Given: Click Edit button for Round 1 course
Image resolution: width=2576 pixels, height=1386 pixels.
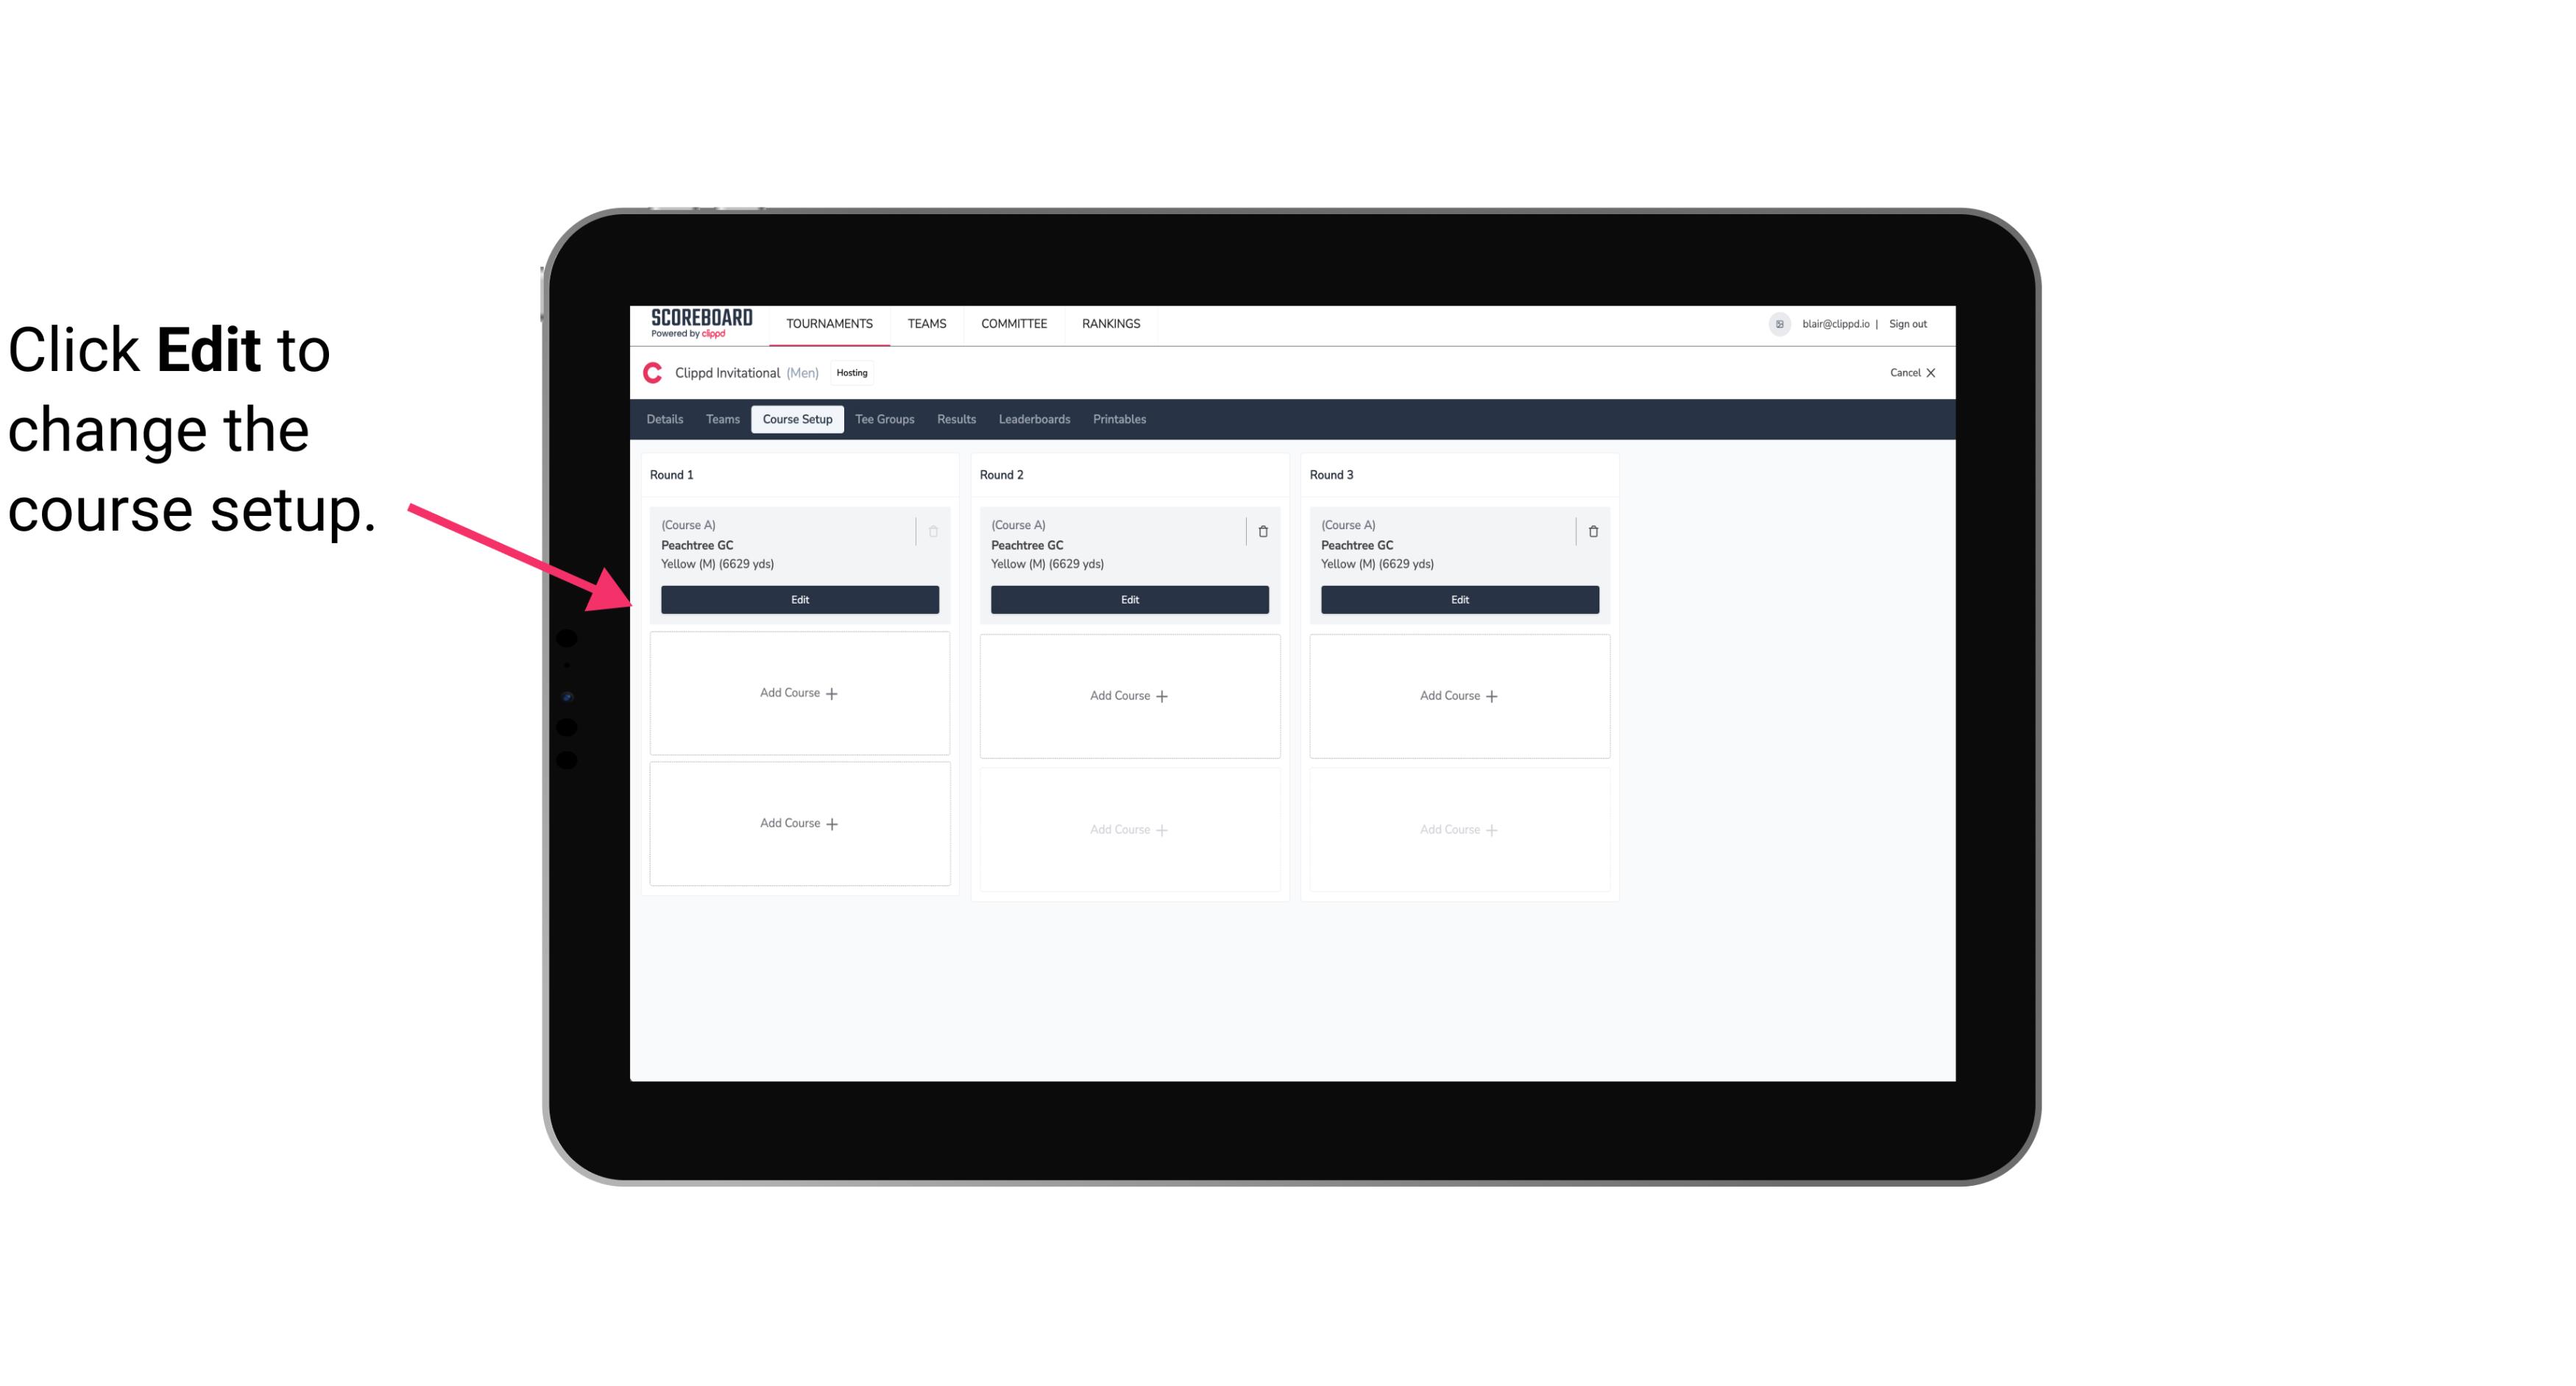Looking at the screenshot, I should point(799,599).
